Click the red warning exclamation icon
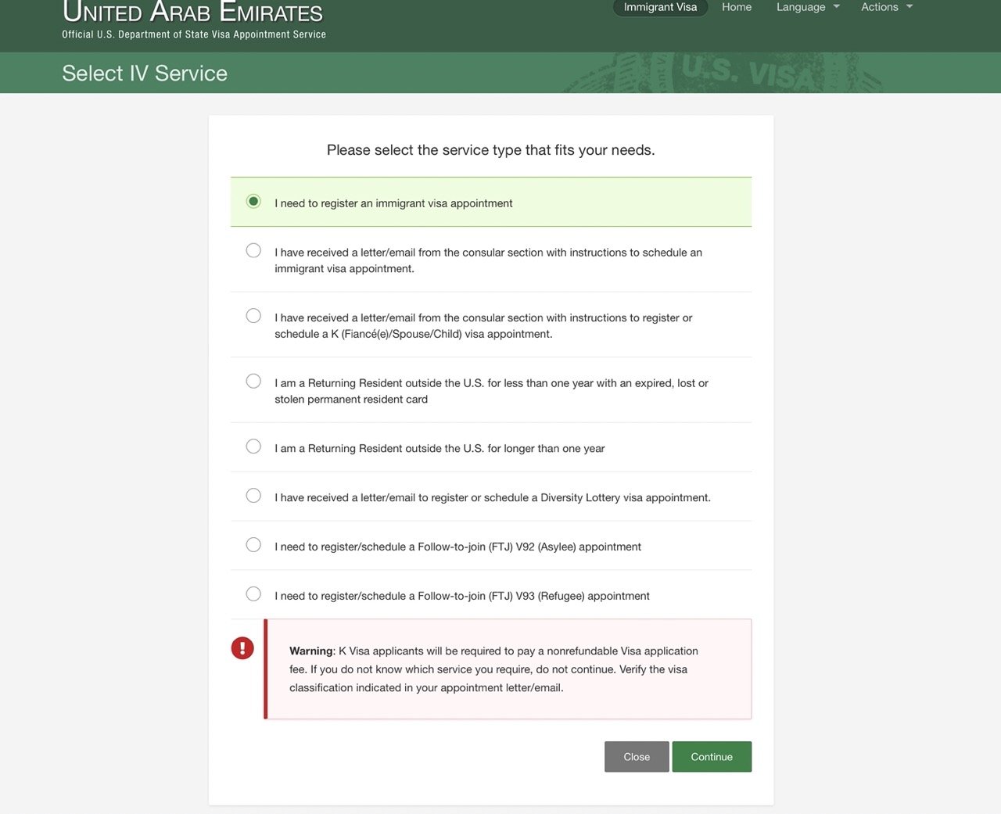The height and width of the screenshot is (814, 1001). [242, 648]
